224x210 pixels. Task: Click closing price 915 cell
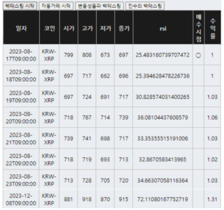pos(123,199)
